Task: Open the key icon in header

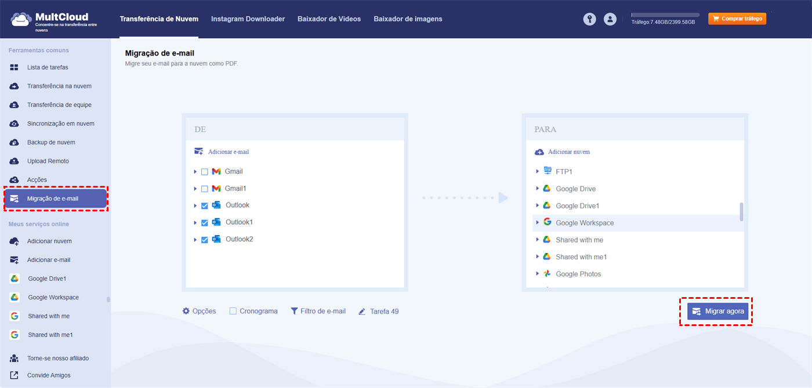Action: 590,19
